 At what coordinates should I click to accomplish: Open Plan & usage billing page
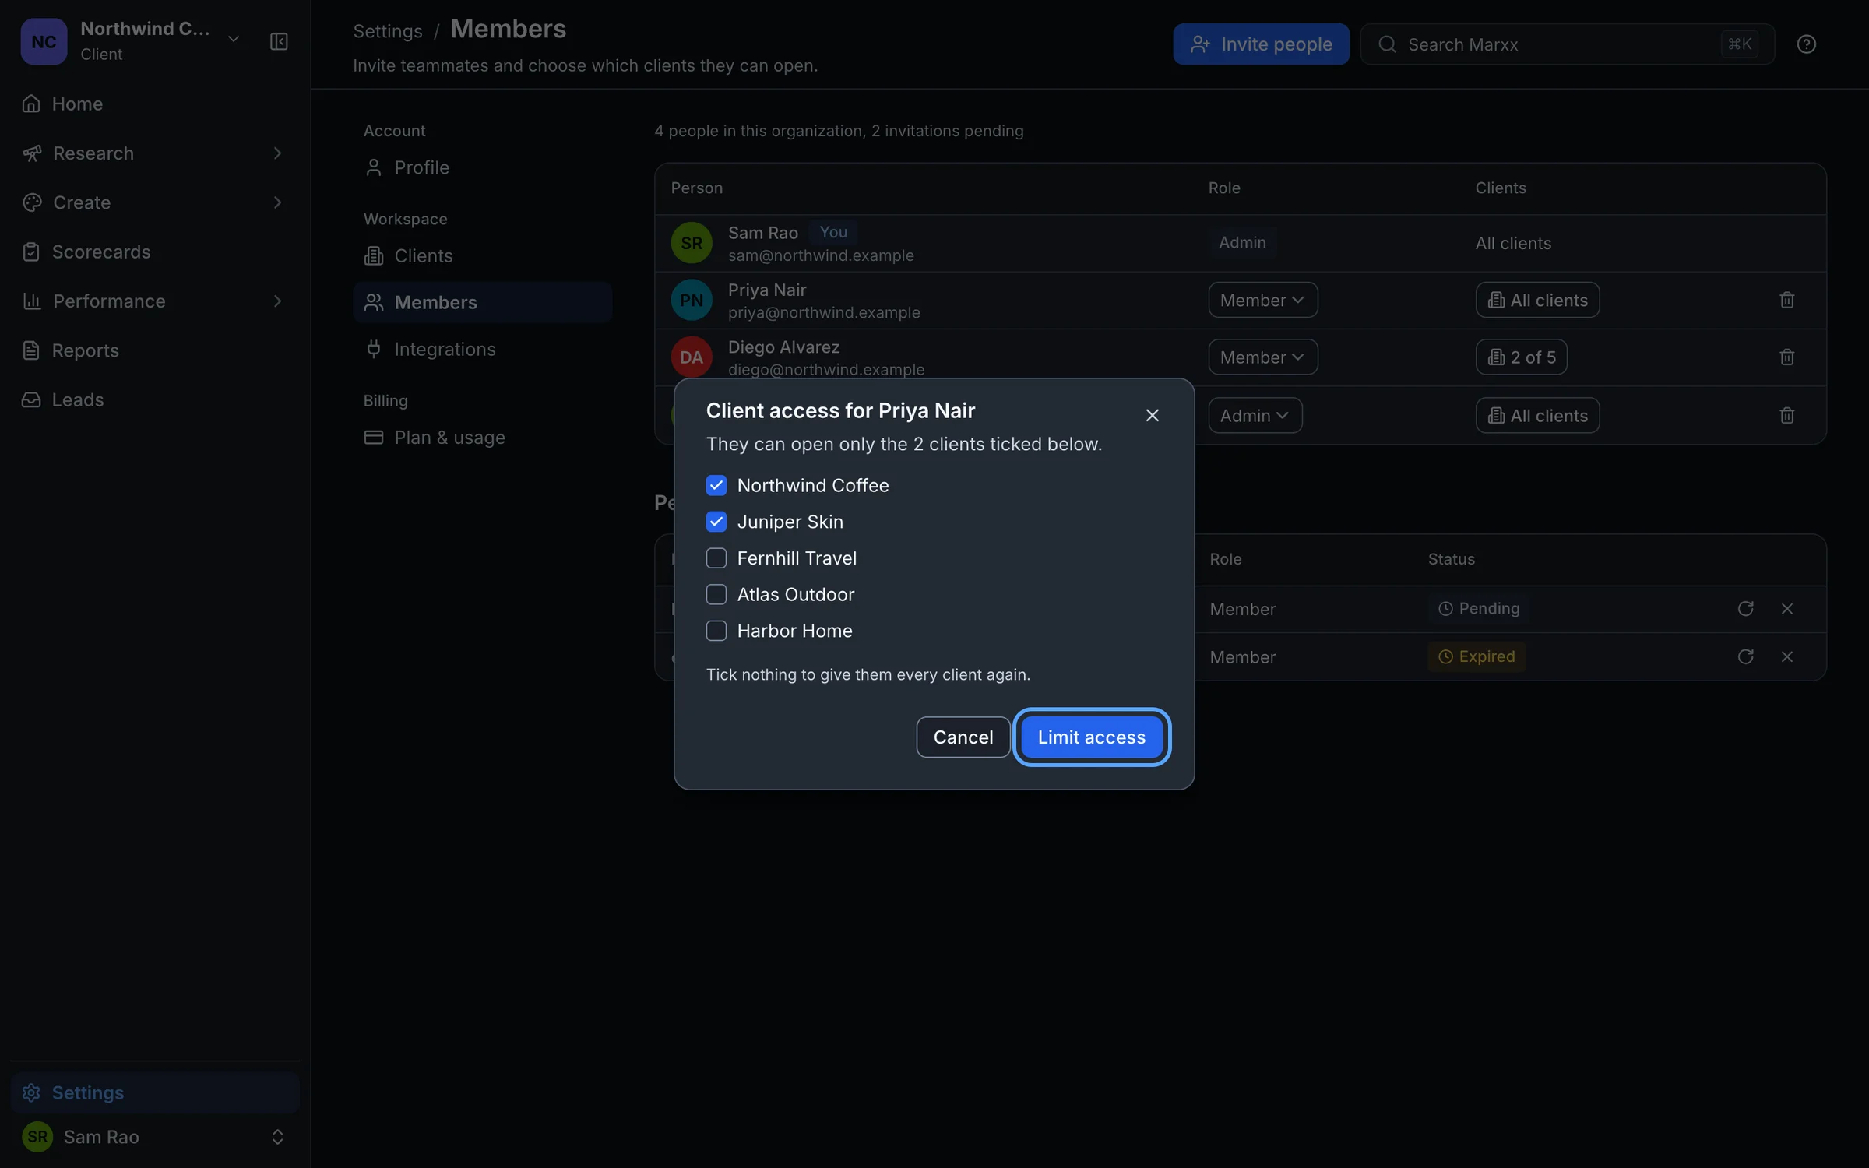tap(482, 438)
